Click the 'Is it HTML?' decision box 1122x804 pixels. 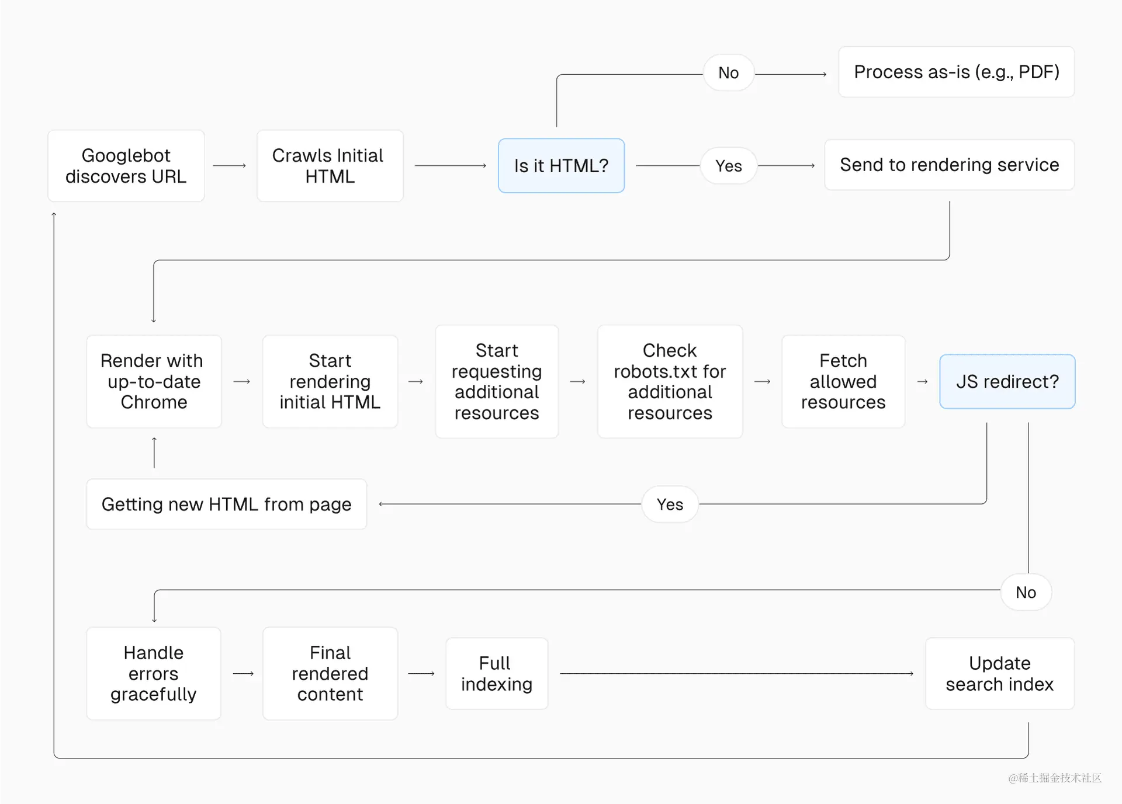(x=561, y=166)
